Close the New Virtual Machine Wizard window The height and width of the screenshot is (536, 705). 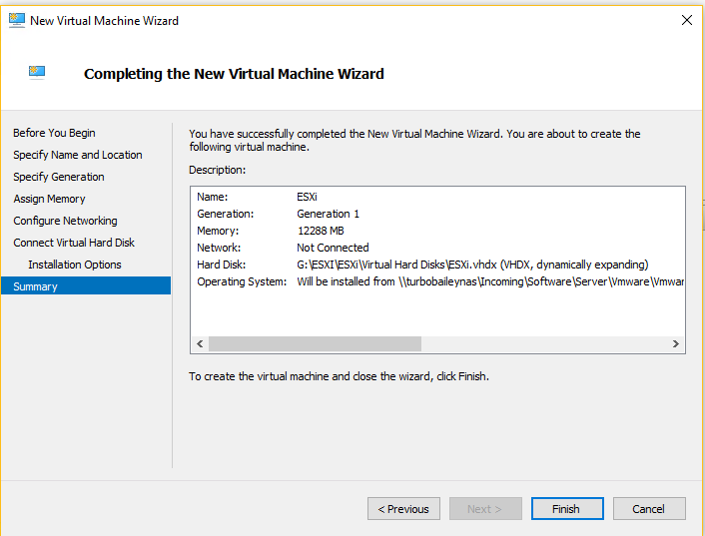click(686, 20)
